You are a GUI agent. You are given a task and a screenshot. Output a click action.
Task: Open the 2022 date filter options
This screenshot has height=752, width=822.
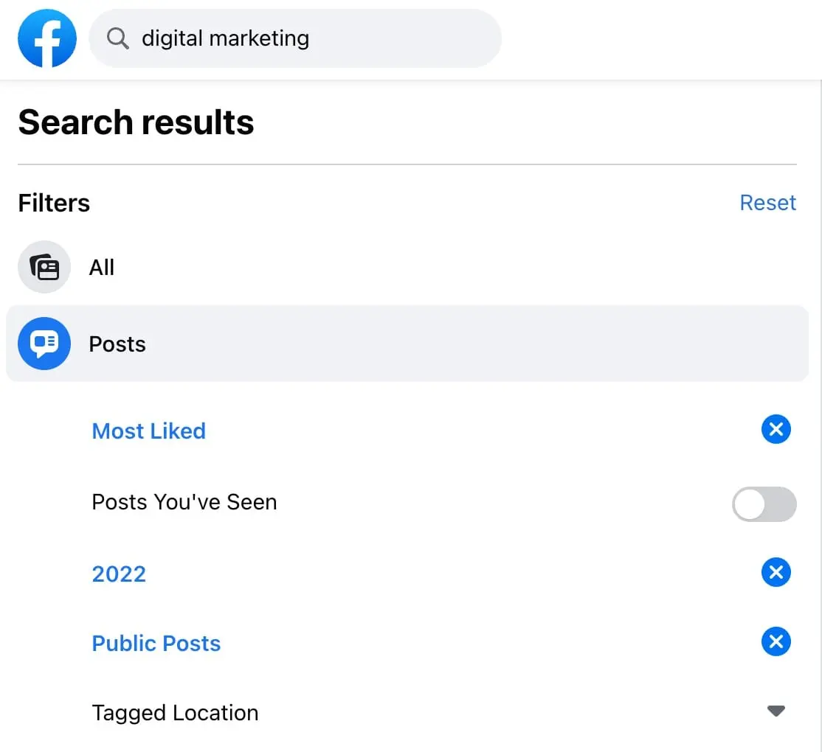(x=119, y=574)
